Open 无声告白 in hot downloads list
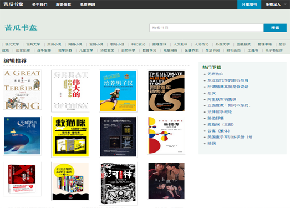The width and height of the screenshot is (290, 208). pos(216,74)
